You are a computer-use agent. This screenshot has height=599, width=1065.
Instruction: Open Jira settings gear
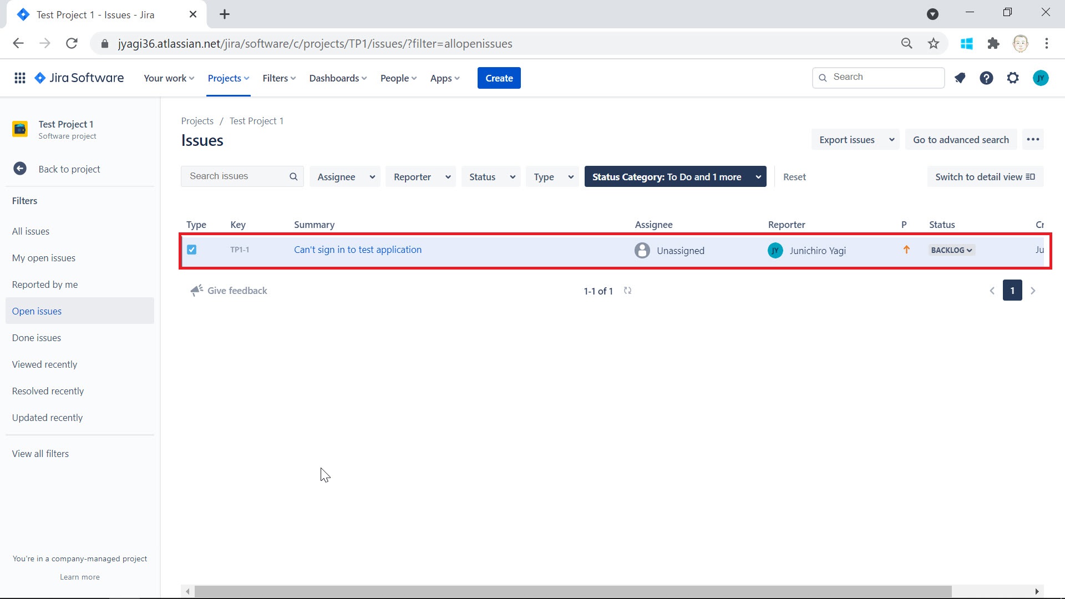(x=1013, y=78)
